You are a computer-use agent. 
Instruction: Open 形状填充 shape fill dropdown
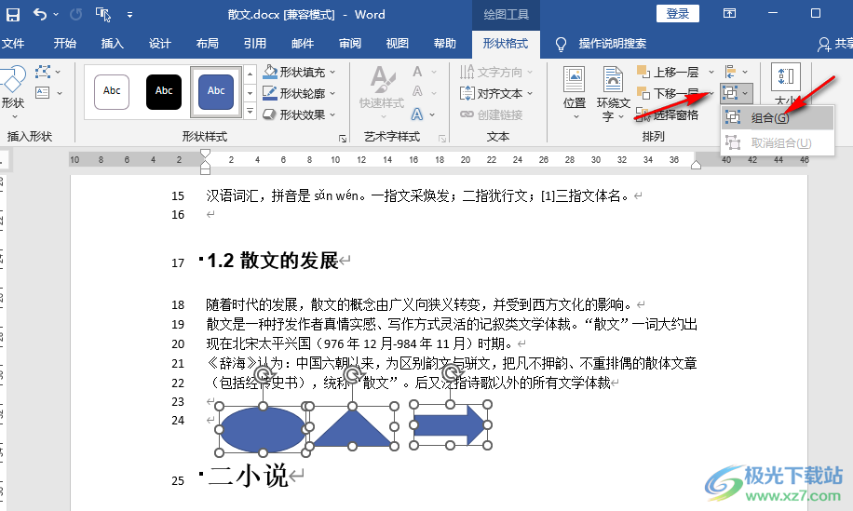[x=299, y=72]
